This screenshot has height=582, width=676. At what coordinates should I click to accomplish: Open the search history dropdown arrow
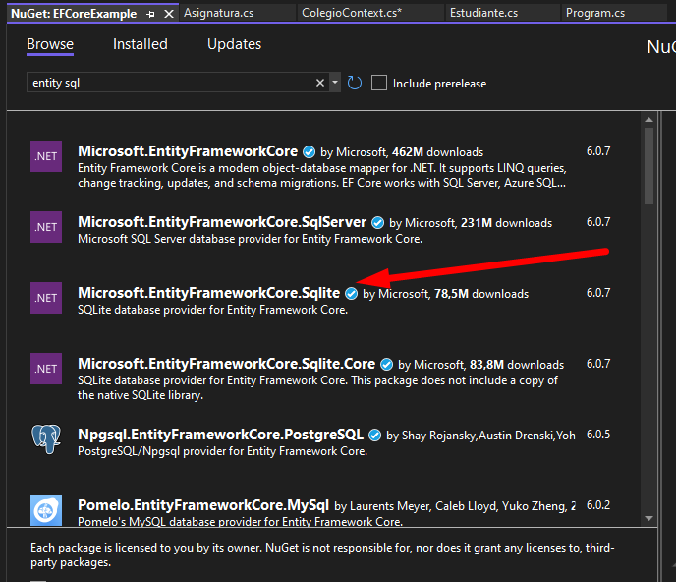point(335,84)
